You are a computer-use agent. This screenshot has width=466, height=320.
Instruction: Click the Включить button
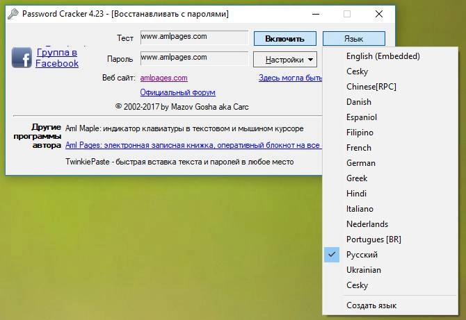coord(284,39)
